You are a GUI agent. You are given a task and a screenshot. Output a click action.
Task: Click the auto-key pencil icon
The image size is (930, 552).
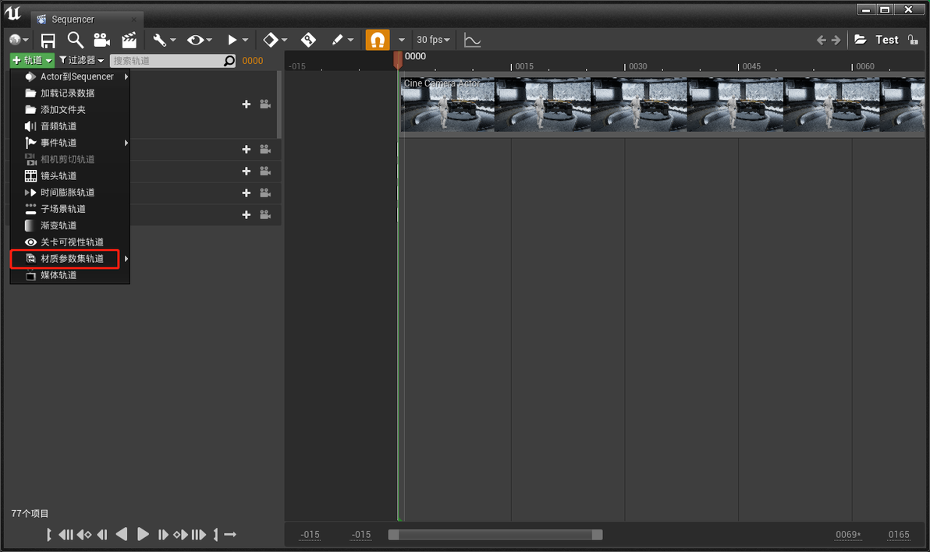(338, 40)
